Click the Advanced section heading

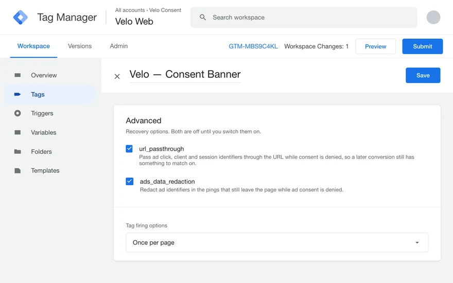click(144, 120)
